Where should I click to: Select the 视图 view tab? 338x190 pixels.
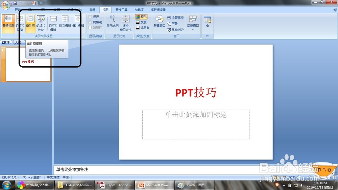tap(105, 10)
